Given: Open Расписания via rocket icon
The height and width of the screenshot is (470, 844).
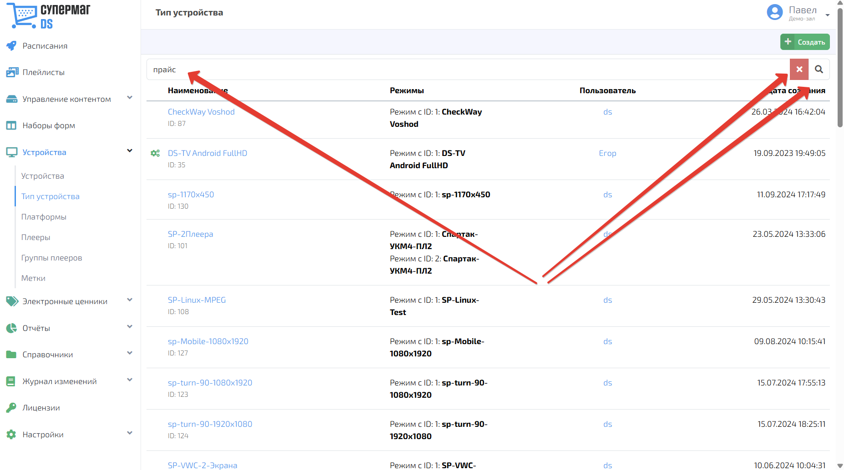Looking at the screenshot, I should (x=11, y=46).
